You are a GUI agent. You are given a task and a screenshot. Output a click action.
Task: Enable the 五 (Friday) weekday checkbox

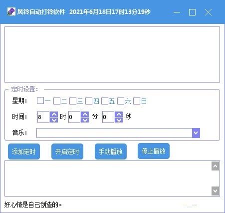[105, 101]
